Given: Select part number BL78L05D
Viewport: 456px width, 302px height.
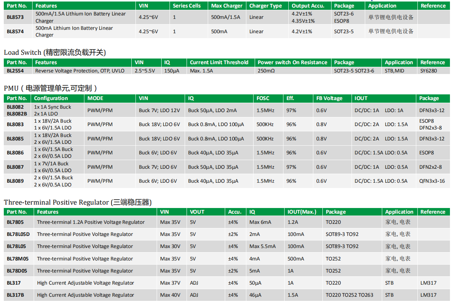Looking at the screenshot, I should click(18, 234).
